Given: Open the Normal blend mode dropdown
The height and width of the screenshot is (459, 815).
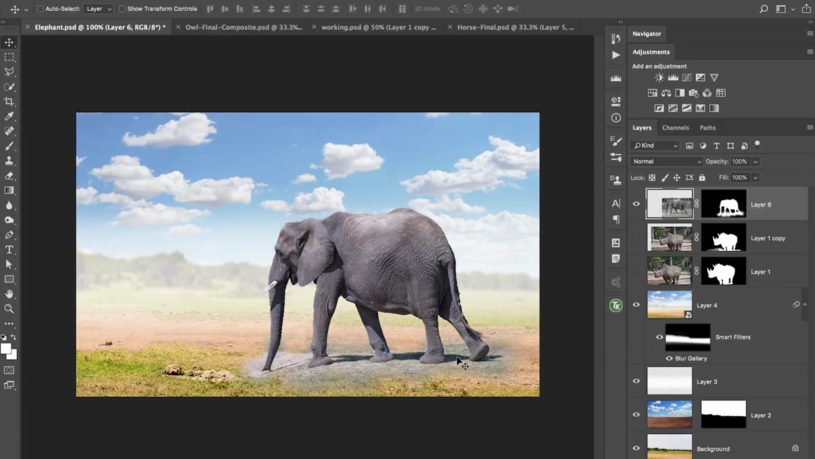Looking at the screenshot, I should coord(667,162).
